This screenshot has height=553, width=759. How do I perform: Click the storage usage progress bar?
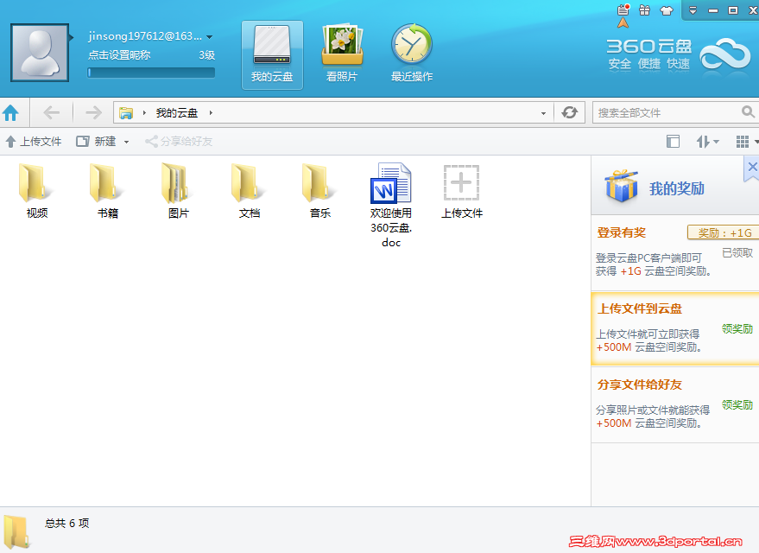(151, 73)
